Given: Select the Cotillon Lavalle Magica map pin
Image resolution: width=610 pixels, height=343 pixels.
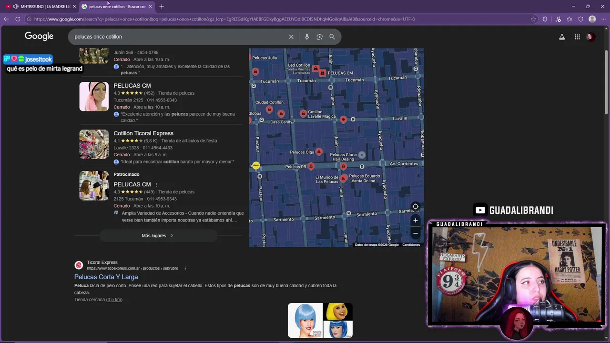Looking at the screenshot, I should tap(303, 113).
